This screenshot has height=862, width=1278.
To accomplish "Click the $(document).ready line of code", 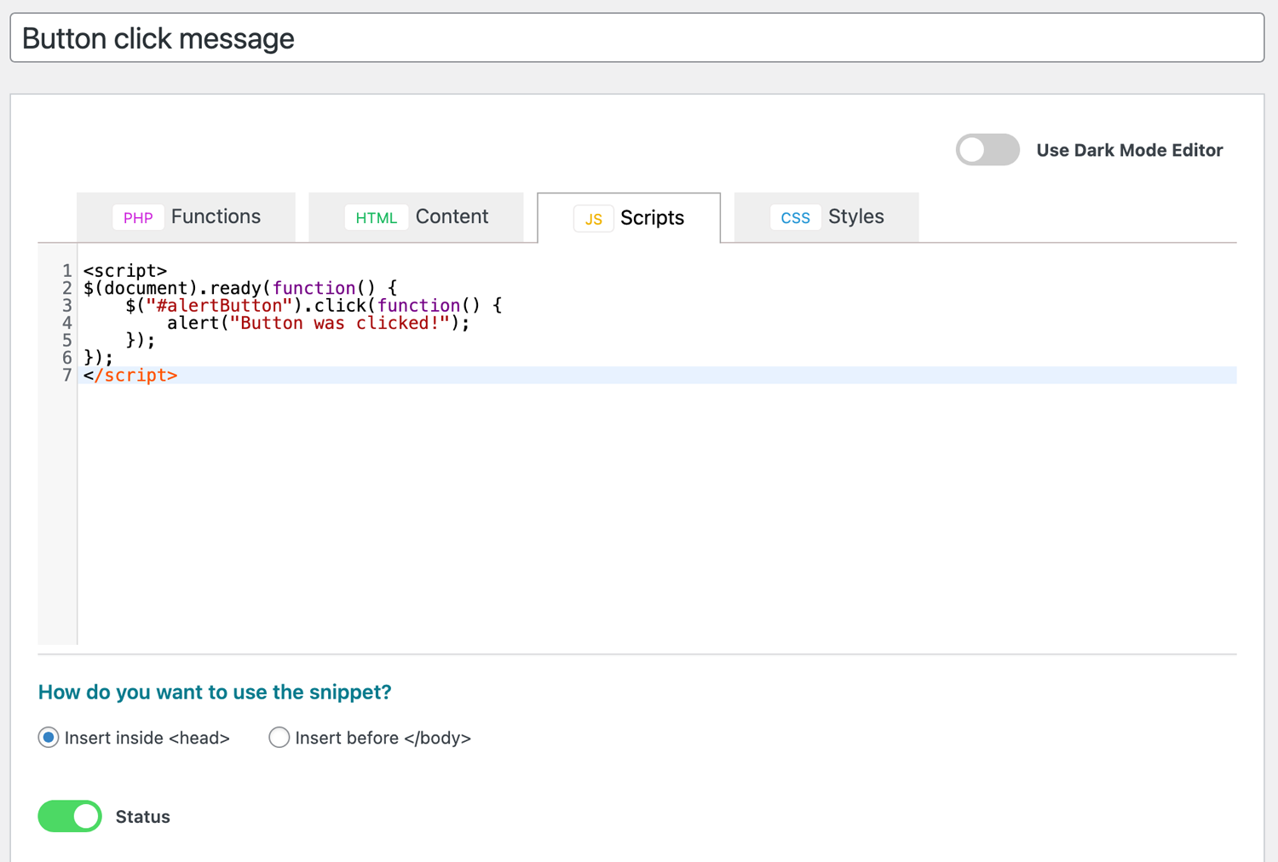I will tap(239, 288).
